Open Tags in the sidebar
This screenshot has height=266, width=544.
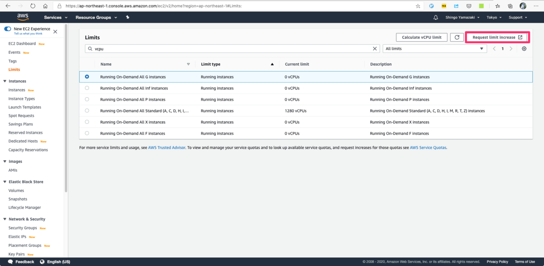coord(13,61)
